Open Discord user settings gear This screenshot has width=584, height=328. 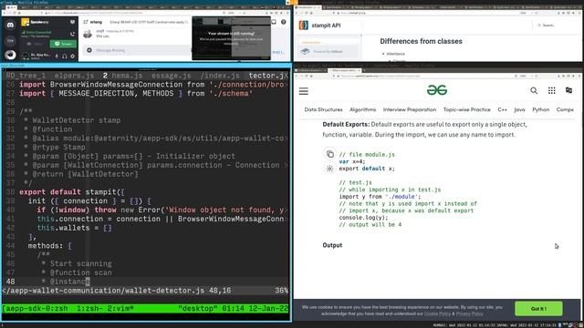[x=72, y=56]
